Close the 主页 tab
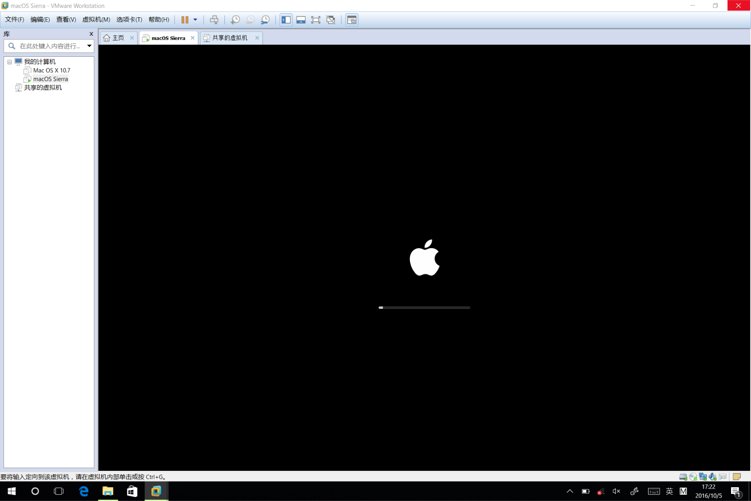 [132, 38]
